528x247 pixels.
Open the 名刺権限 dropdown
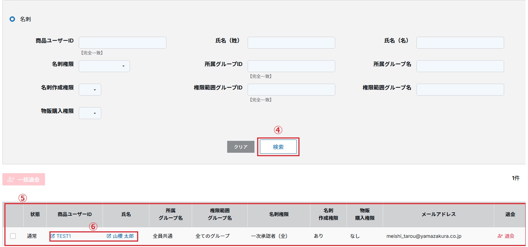pos(104,66)
